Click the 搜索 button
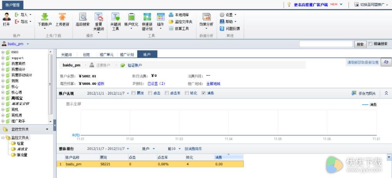 point(360,44)
